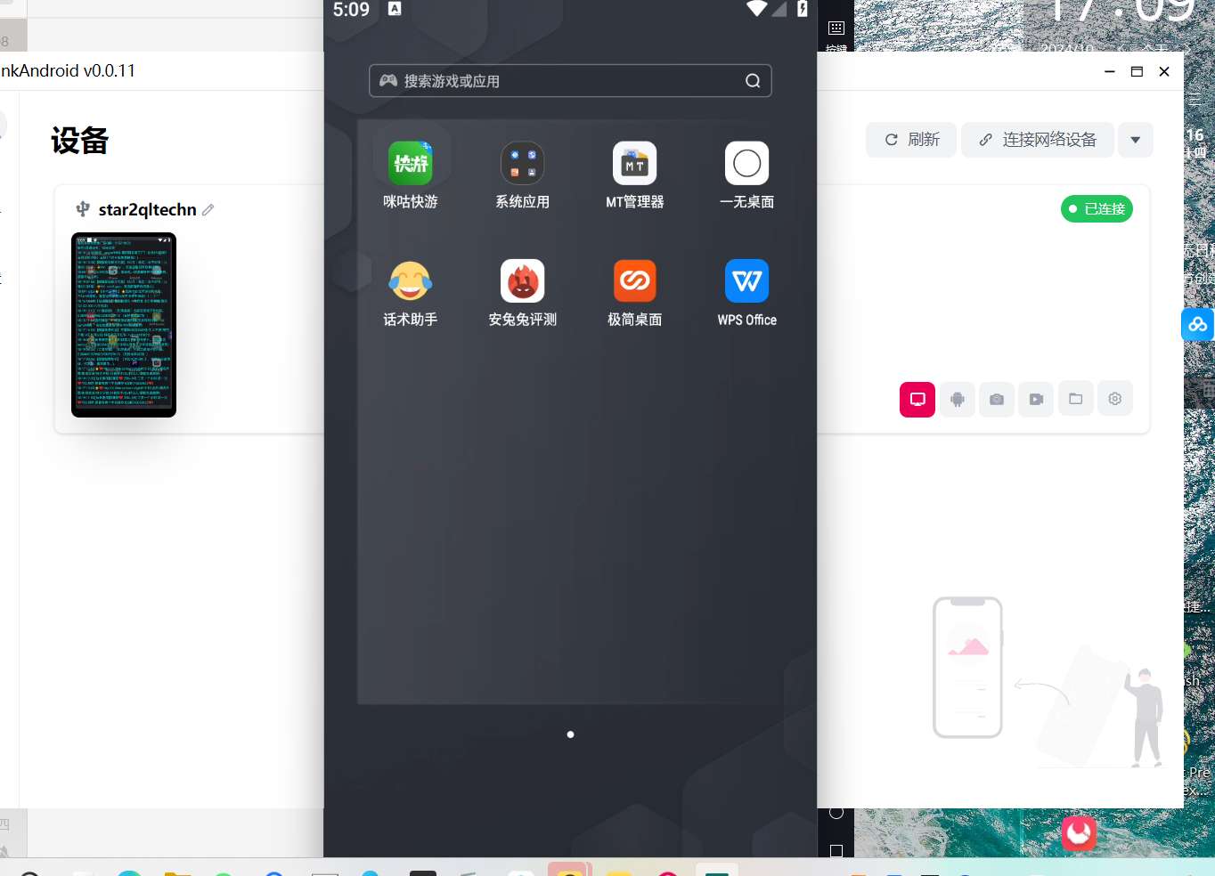Click the keyboard icon on the side panel
Screen dimensions: 1215x876
(x=836, y=28)
